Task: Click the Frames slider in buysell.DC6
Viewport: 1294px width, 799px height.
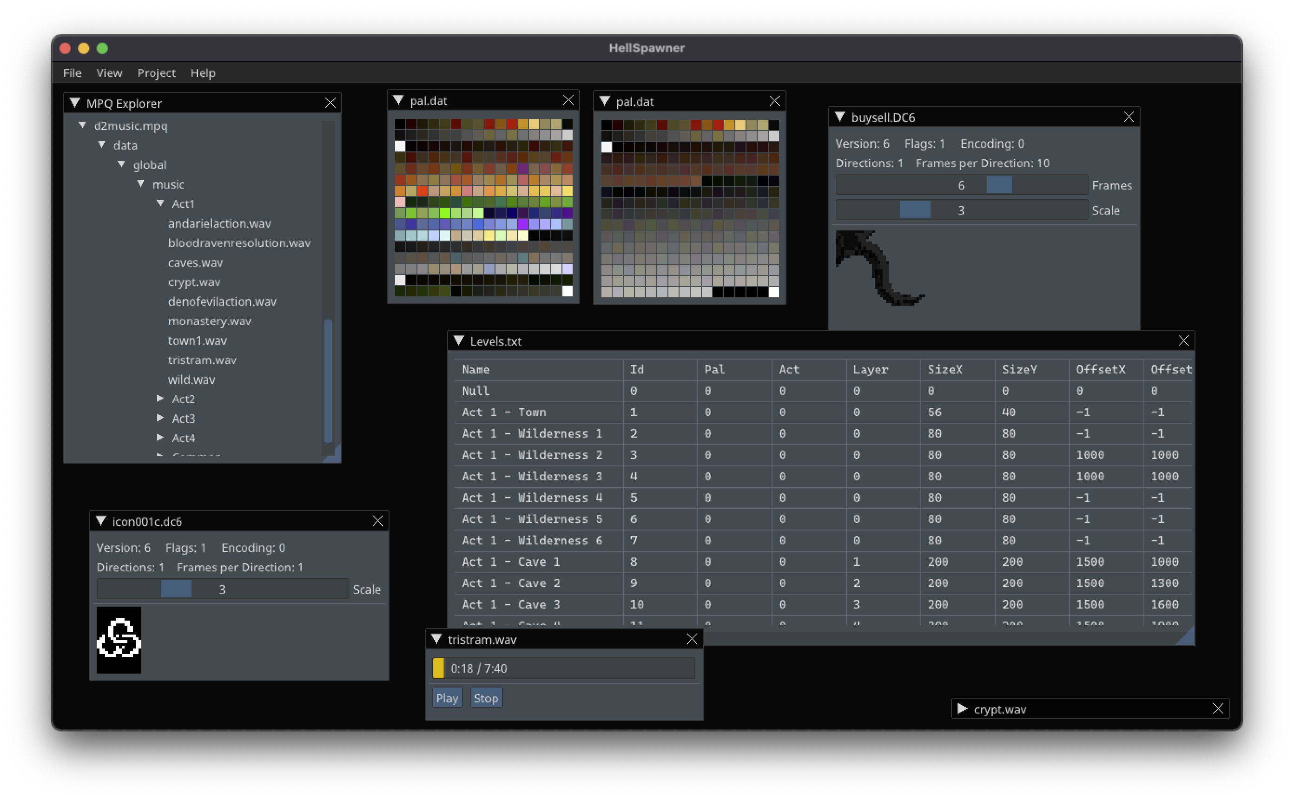Action: 961,185
